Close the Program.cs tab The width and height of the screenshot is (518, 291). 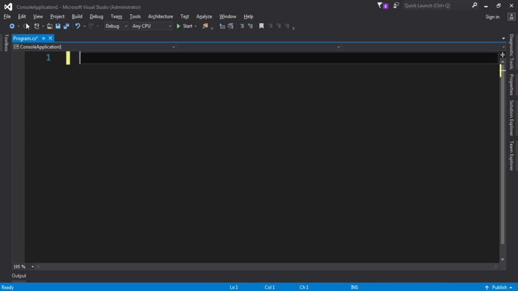tap(50, 38)
